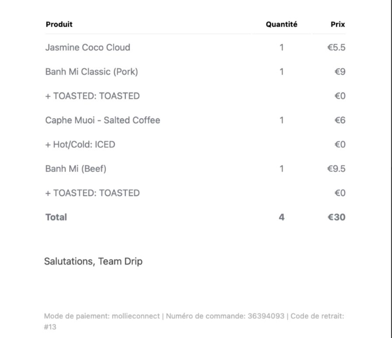
Task: Click the Total label
Action: [56, 217]
